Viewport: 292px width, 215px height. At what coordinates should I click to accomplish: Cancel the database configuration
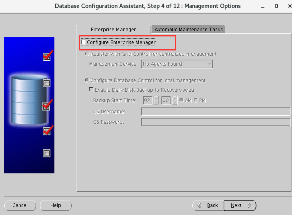20,205
